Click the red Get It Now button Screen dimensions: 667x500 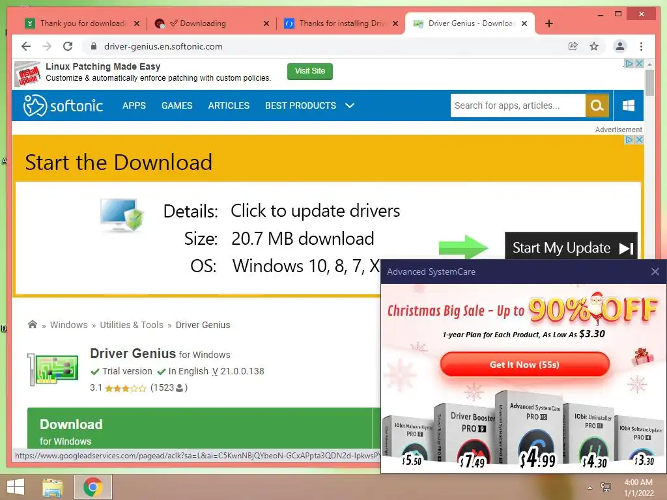coord(524,365)
